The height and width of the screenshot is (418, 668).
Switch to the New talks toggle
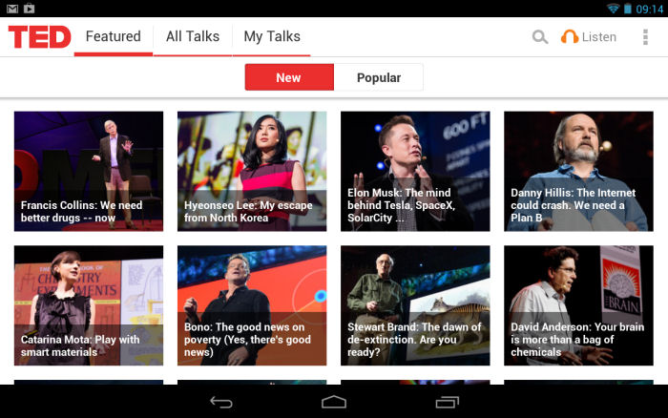coord(289,77)
